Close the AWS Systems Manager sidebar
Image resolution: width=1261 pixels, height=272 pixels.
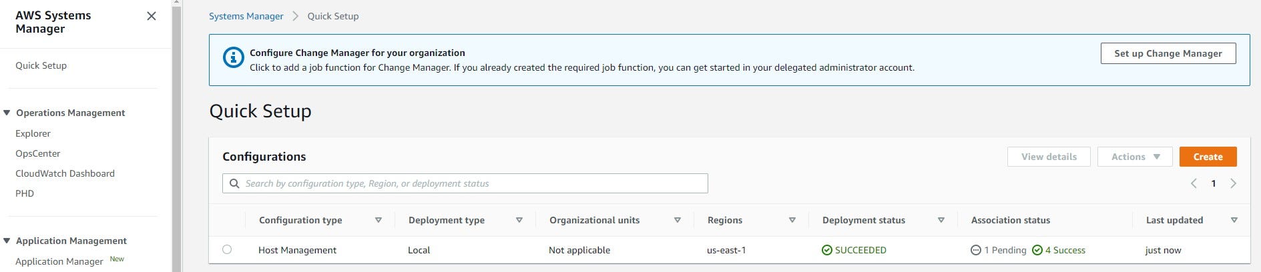click(x=152, y=16)
